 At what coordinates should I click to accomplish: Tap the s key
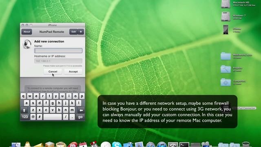(x=33, y=103)
